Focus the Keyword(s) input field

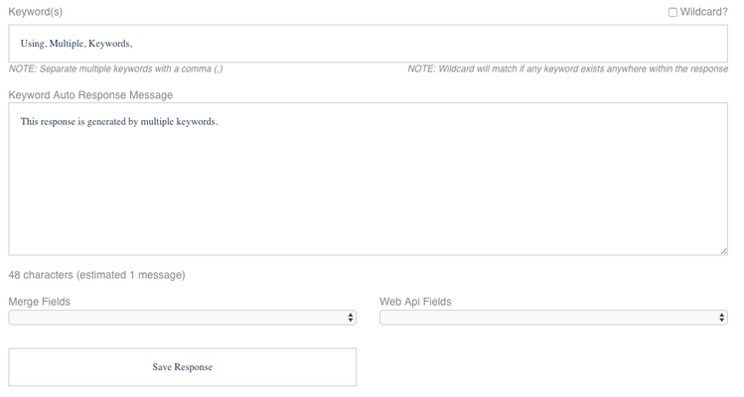(368, 43)
